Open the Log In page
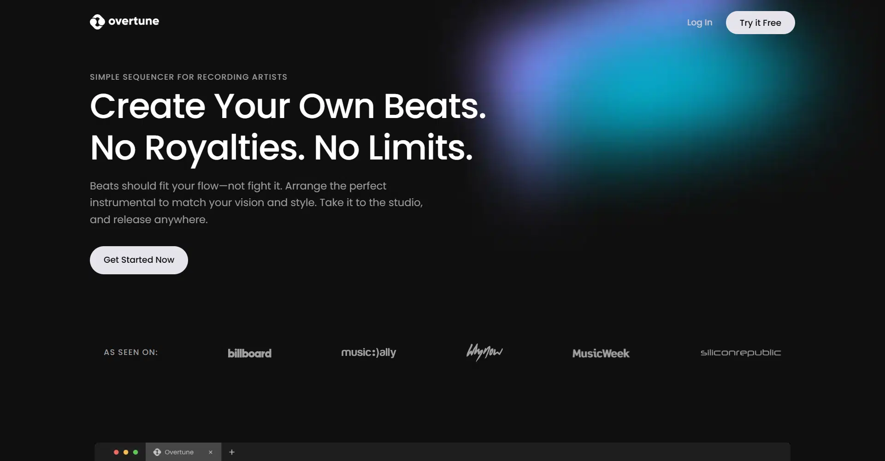This screenshot has height=461, width=885. coord(699,23)
